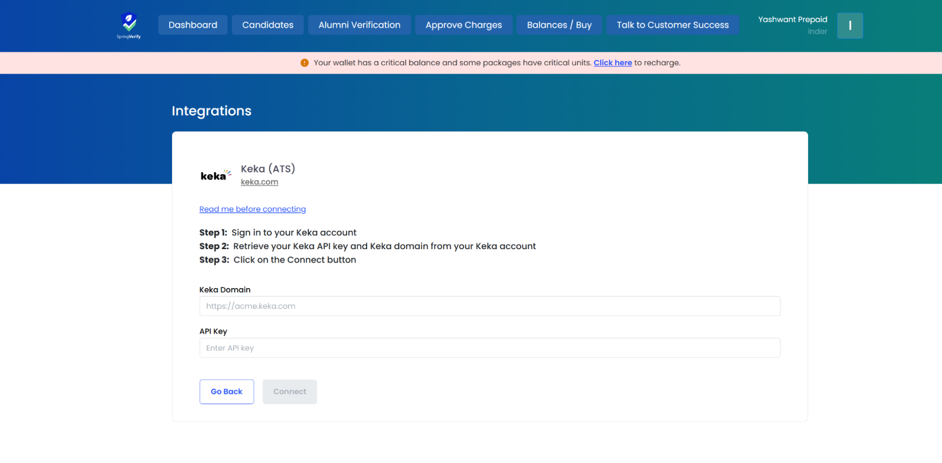The height and width of the screenshot is (463, 942).
Task: Open the keka.com website link
Action: pos(259,182)
